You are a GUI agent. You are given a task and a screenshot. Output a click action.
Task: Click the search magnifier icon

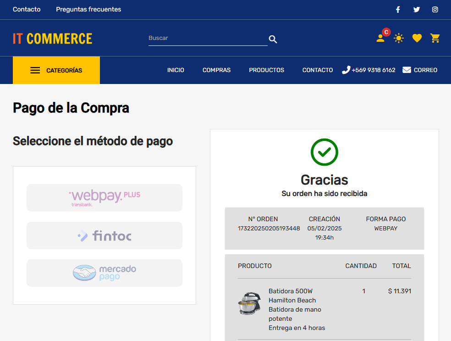click(x=273, y=39)
